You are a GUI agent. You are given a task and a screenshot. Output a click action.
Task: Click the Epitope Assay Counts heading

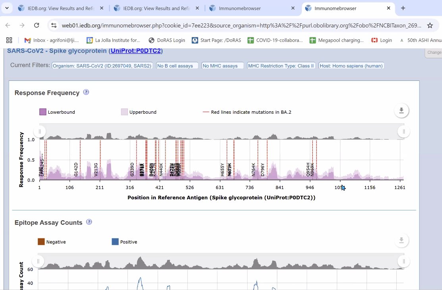pos(48,223)
